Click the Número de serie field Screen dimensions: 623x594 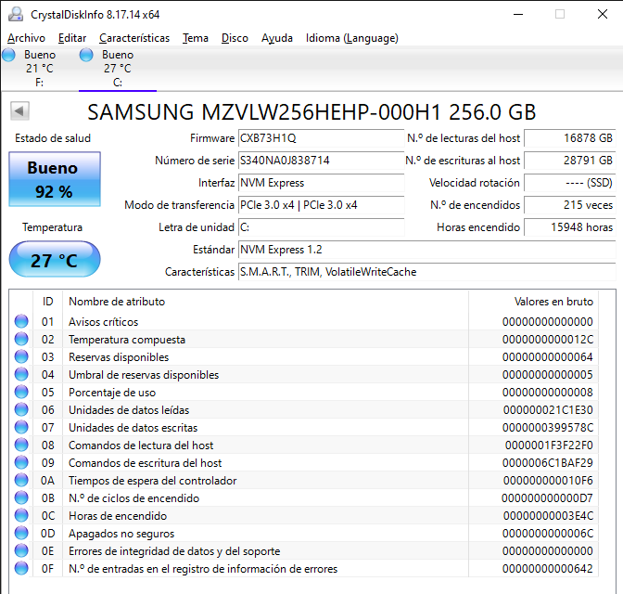(x=320, y=161)
